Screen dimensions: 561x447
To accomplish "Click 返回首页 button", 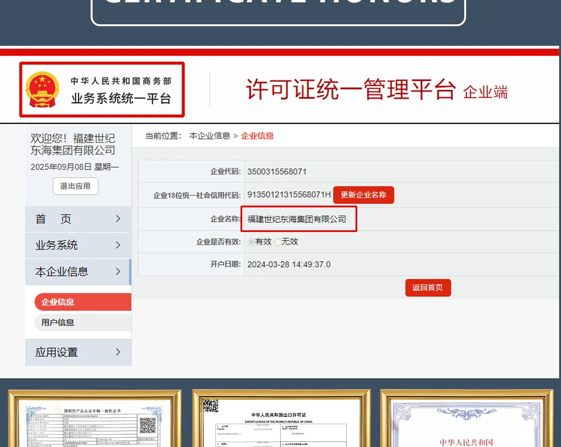I will pyautogui.click(x=428, y=288).
